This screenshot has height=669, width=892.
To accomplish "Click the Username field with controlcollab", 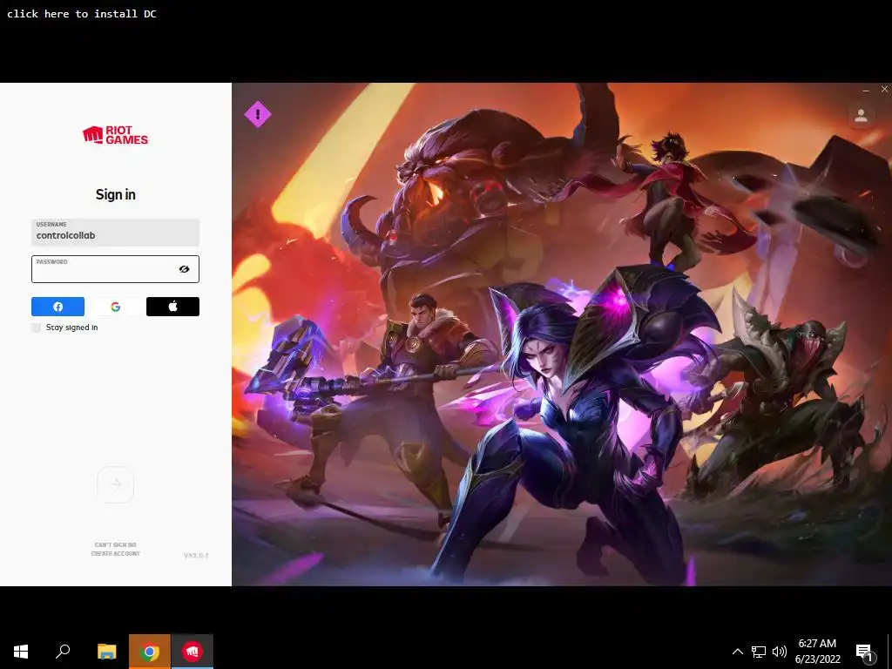I will 116,232.
